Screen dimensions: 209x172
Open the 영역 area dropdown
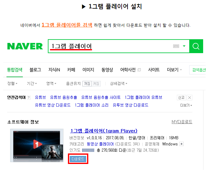pyautogui.click(x=51, y=83)
